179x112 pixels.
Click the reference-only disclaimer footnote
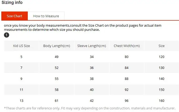pyautogui.click(x=90, y=108)
